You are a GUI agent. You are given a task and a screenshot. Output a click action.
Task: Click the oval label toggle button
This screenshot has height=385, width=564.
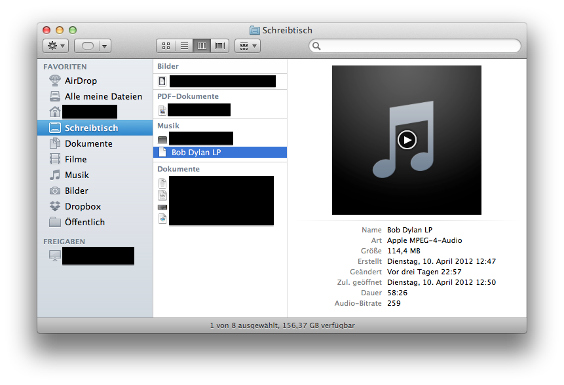[87, 46]
